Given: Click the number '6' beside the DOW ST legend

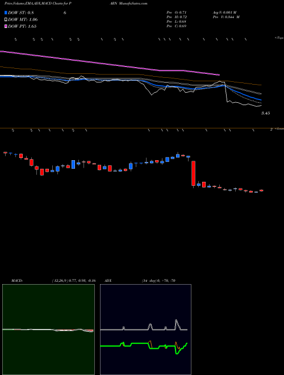Looking at the screenshot, I should [65, 13].
